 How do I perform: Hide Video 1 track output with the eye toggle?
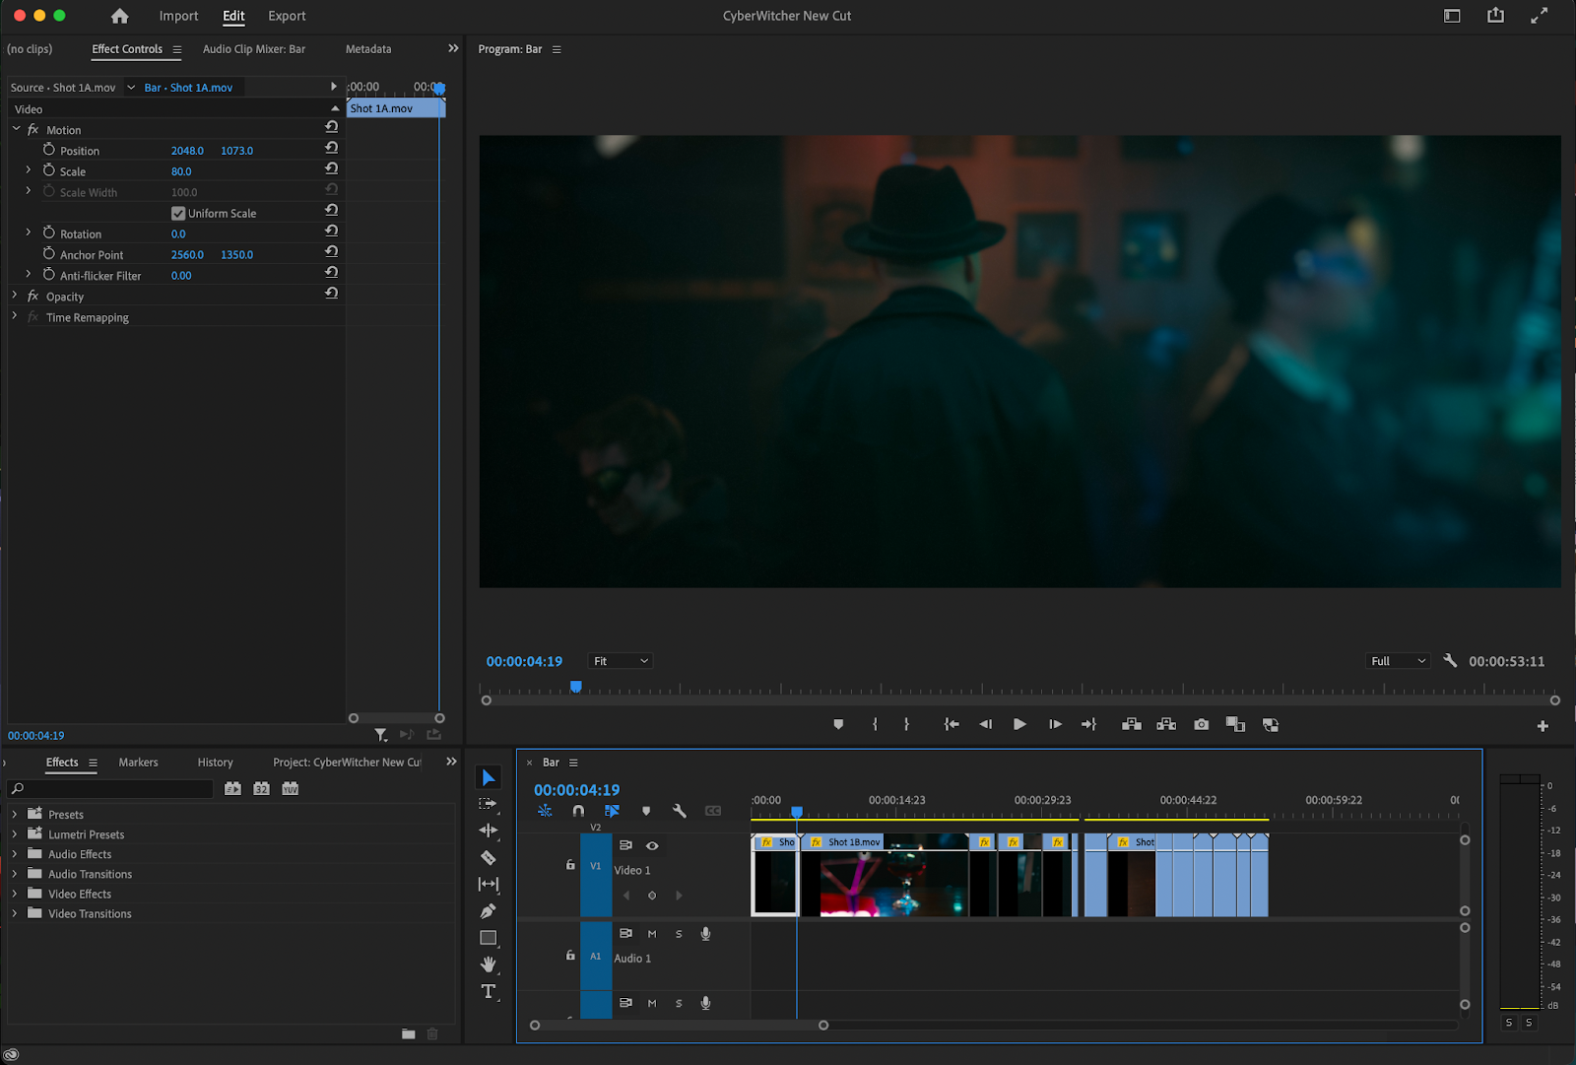pyautogui.click(x=652, y=845)
